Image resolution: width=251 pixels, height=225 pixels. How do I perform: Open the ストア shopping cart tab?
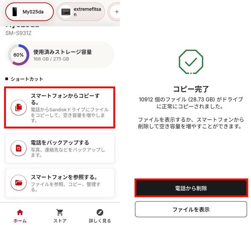pyautogui.click(x=60, y=216)
